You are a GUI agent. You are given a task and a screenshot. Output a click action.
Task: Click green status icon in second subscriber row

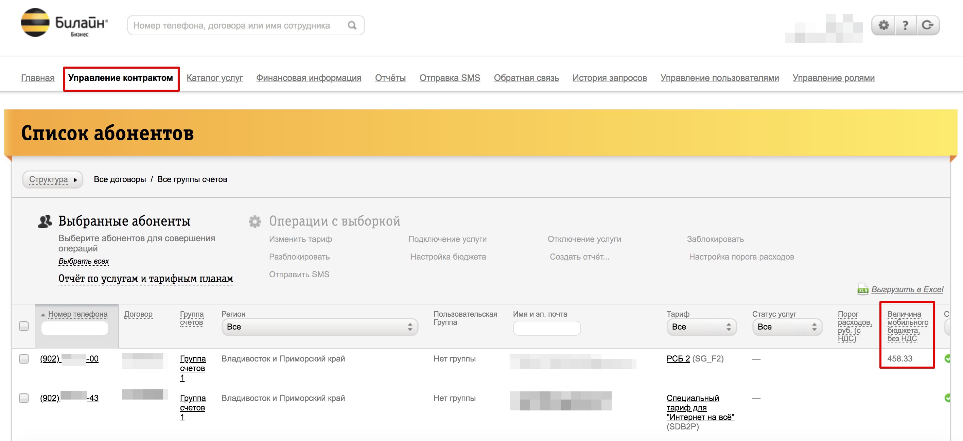pyautogui.click(x=947, y=398)
